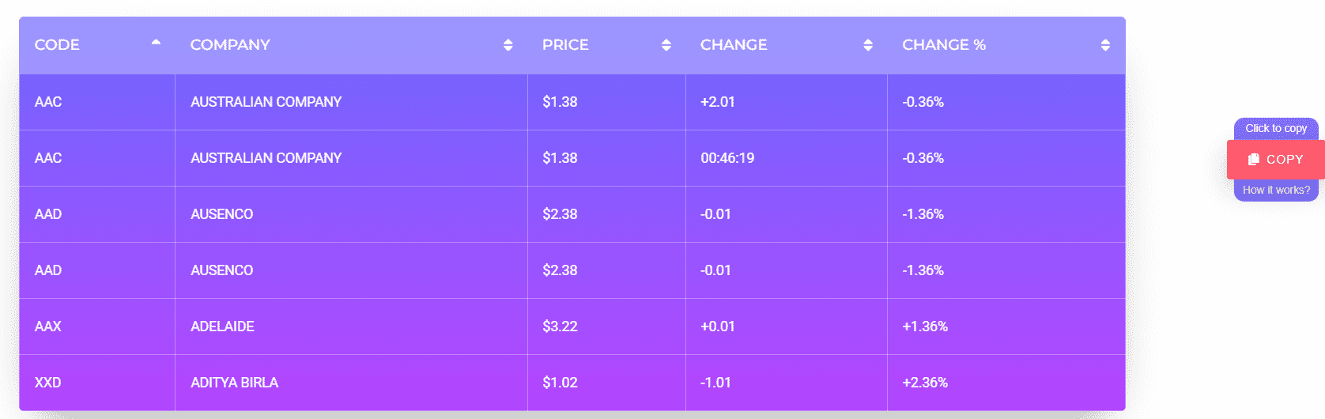Click the CHANGE % column sort arrows
The width and height of the screenshot is (1325, 419).
click(x=1104, y=45)
